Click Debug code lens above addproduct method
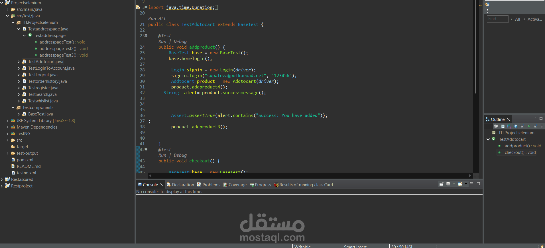The width and height of the screenshot is (545, 248). [x=180, y=42]
